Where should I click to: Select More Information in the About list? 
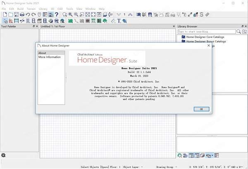pos(49,57)
